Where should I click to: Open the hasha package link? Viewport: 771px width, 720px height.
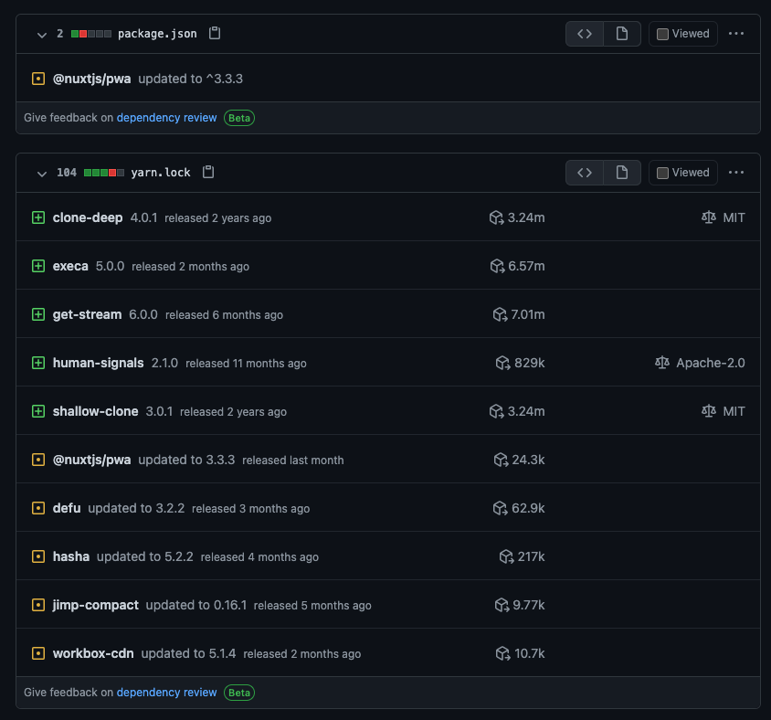coord(71,556)
